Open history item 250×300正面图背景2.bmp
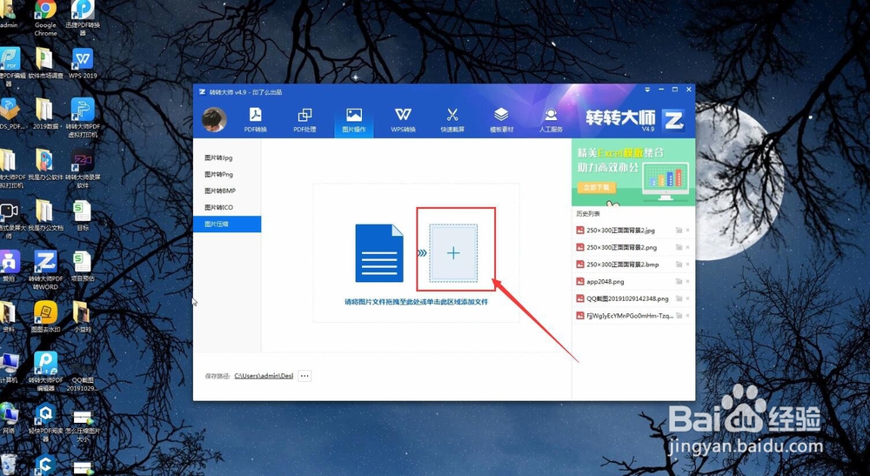Image resolution: width=870 pixels, height=476 pixels. click(x=623, y=265)
